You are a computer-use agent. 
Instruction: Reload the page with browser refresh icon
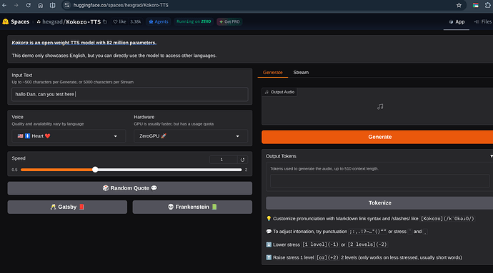[29, 5]
